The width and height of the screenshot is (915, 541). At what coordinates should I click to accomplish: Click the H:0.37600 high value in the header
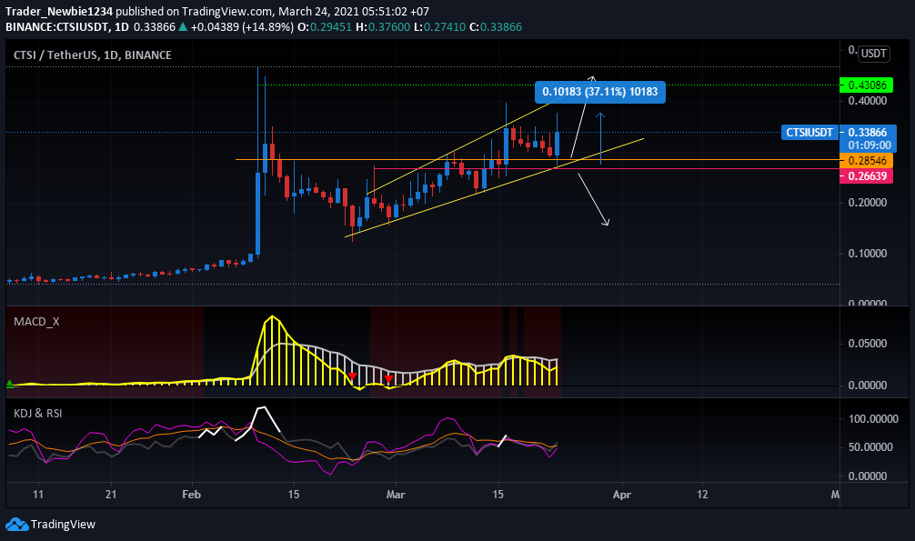click(x=383, y=27)
